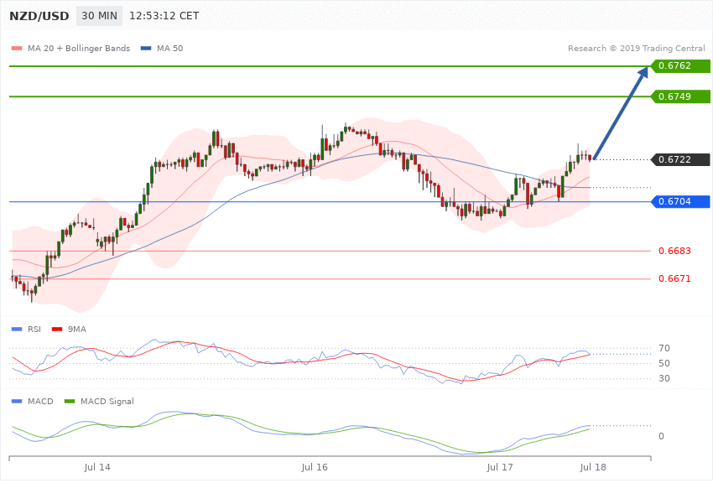Click the RSI legend label
This screenshot has width=713, height=483.
(x=34, y=330)
